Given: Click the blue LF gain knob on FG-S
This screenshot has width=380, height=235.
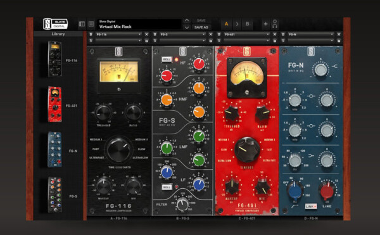Looking at the screenshot, I should click(x=199, y=184).
